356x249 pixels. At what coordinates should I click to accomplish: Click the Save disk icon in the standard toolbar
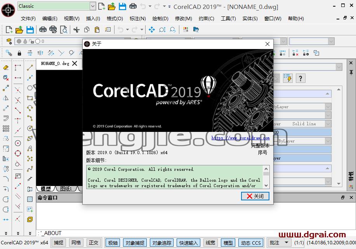pos(30,30)
